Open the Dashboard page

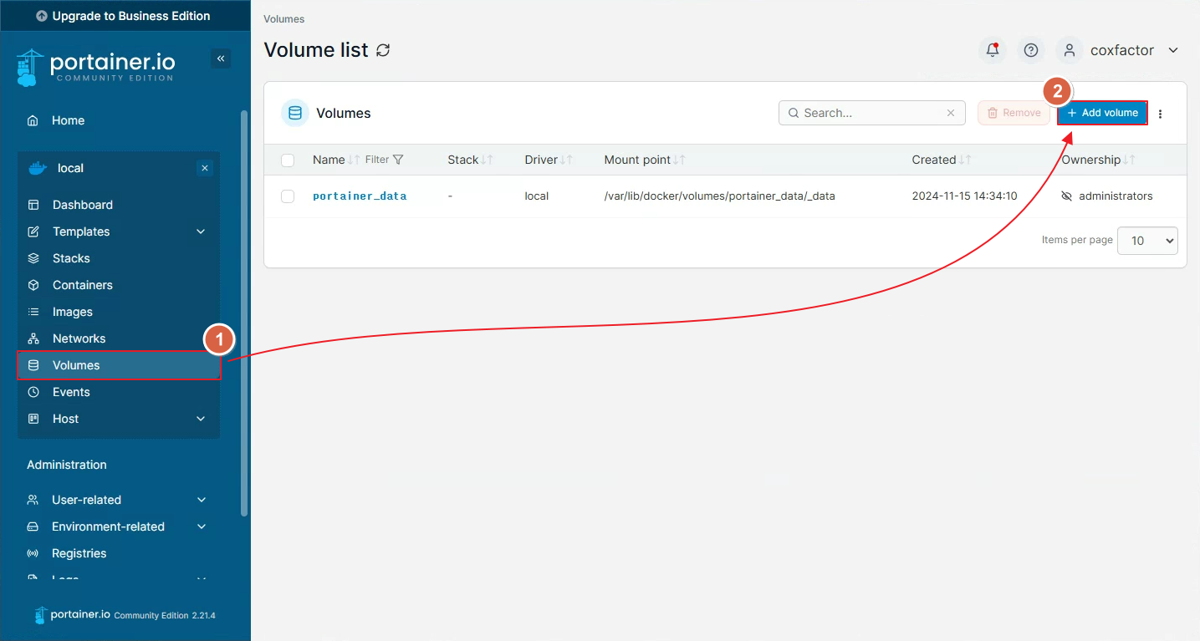[118, 205]
